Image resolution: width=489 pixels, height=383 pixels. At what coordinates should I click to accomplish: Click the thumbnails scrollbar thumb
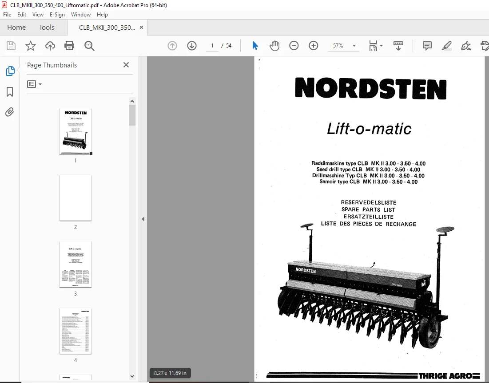click(132, 115)
